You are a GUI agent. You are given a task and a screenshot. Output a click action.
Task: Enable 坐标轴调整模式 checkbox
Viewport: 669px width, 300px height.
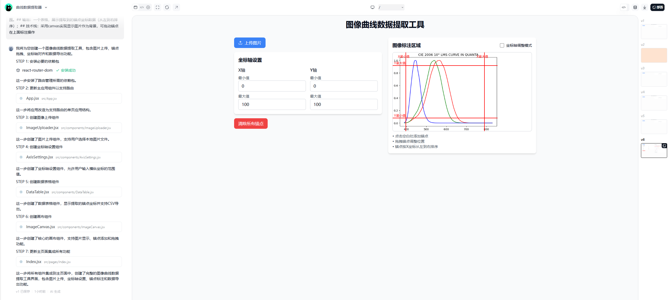click(x=502, y=45)
